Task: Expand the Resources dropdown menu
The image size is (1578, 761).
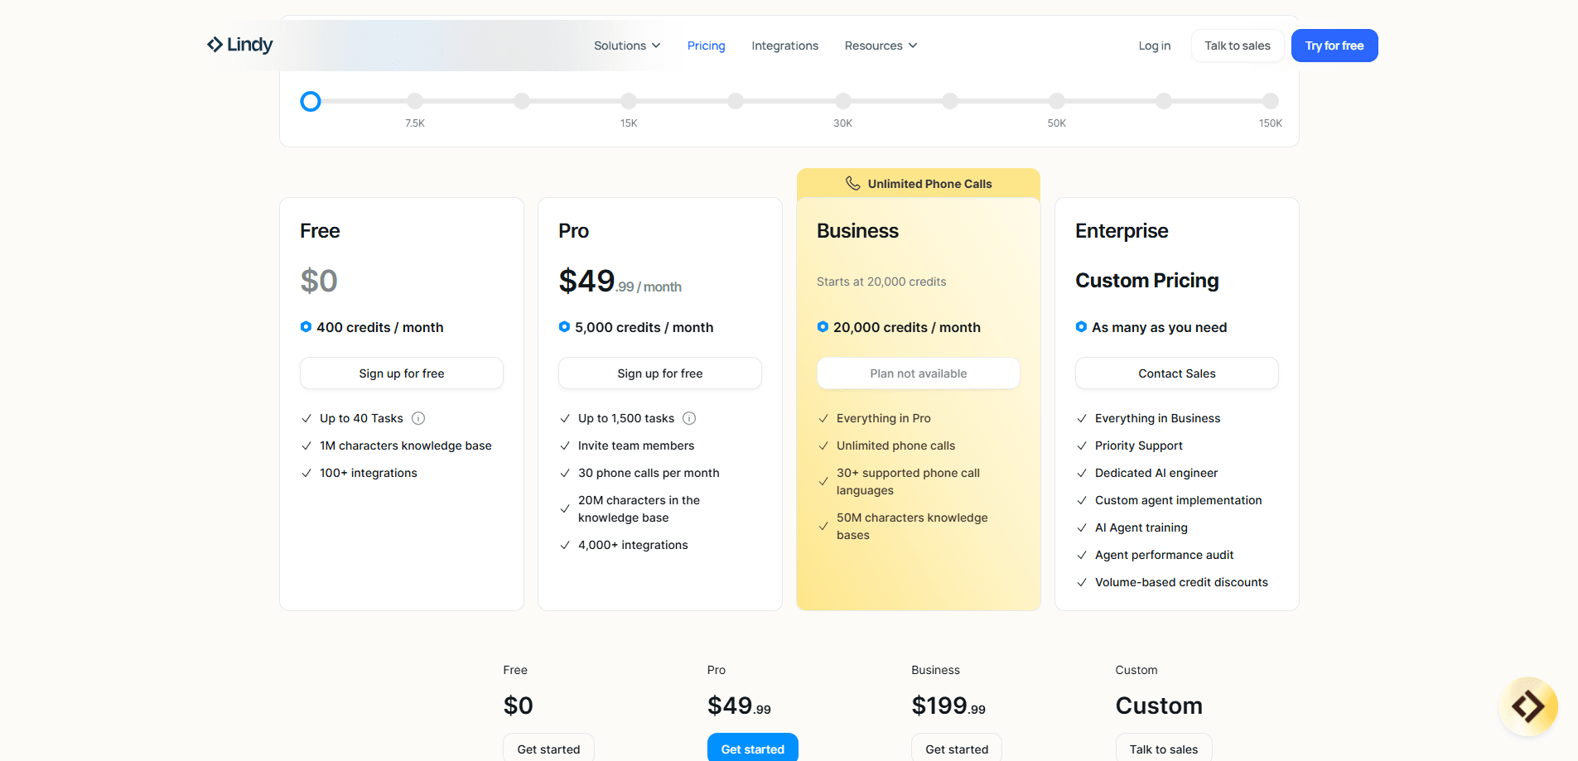Action: pyautogui.click(x=881, y=46)
